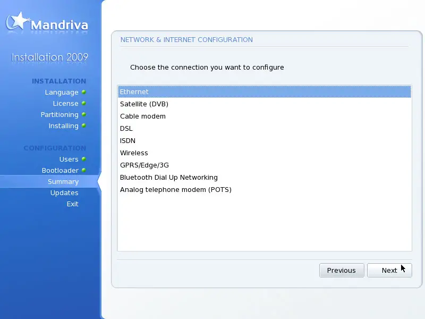Choose Bluetooth Dial Up Networking
This screenshot has width=425, height=319.
pos(265,177)
